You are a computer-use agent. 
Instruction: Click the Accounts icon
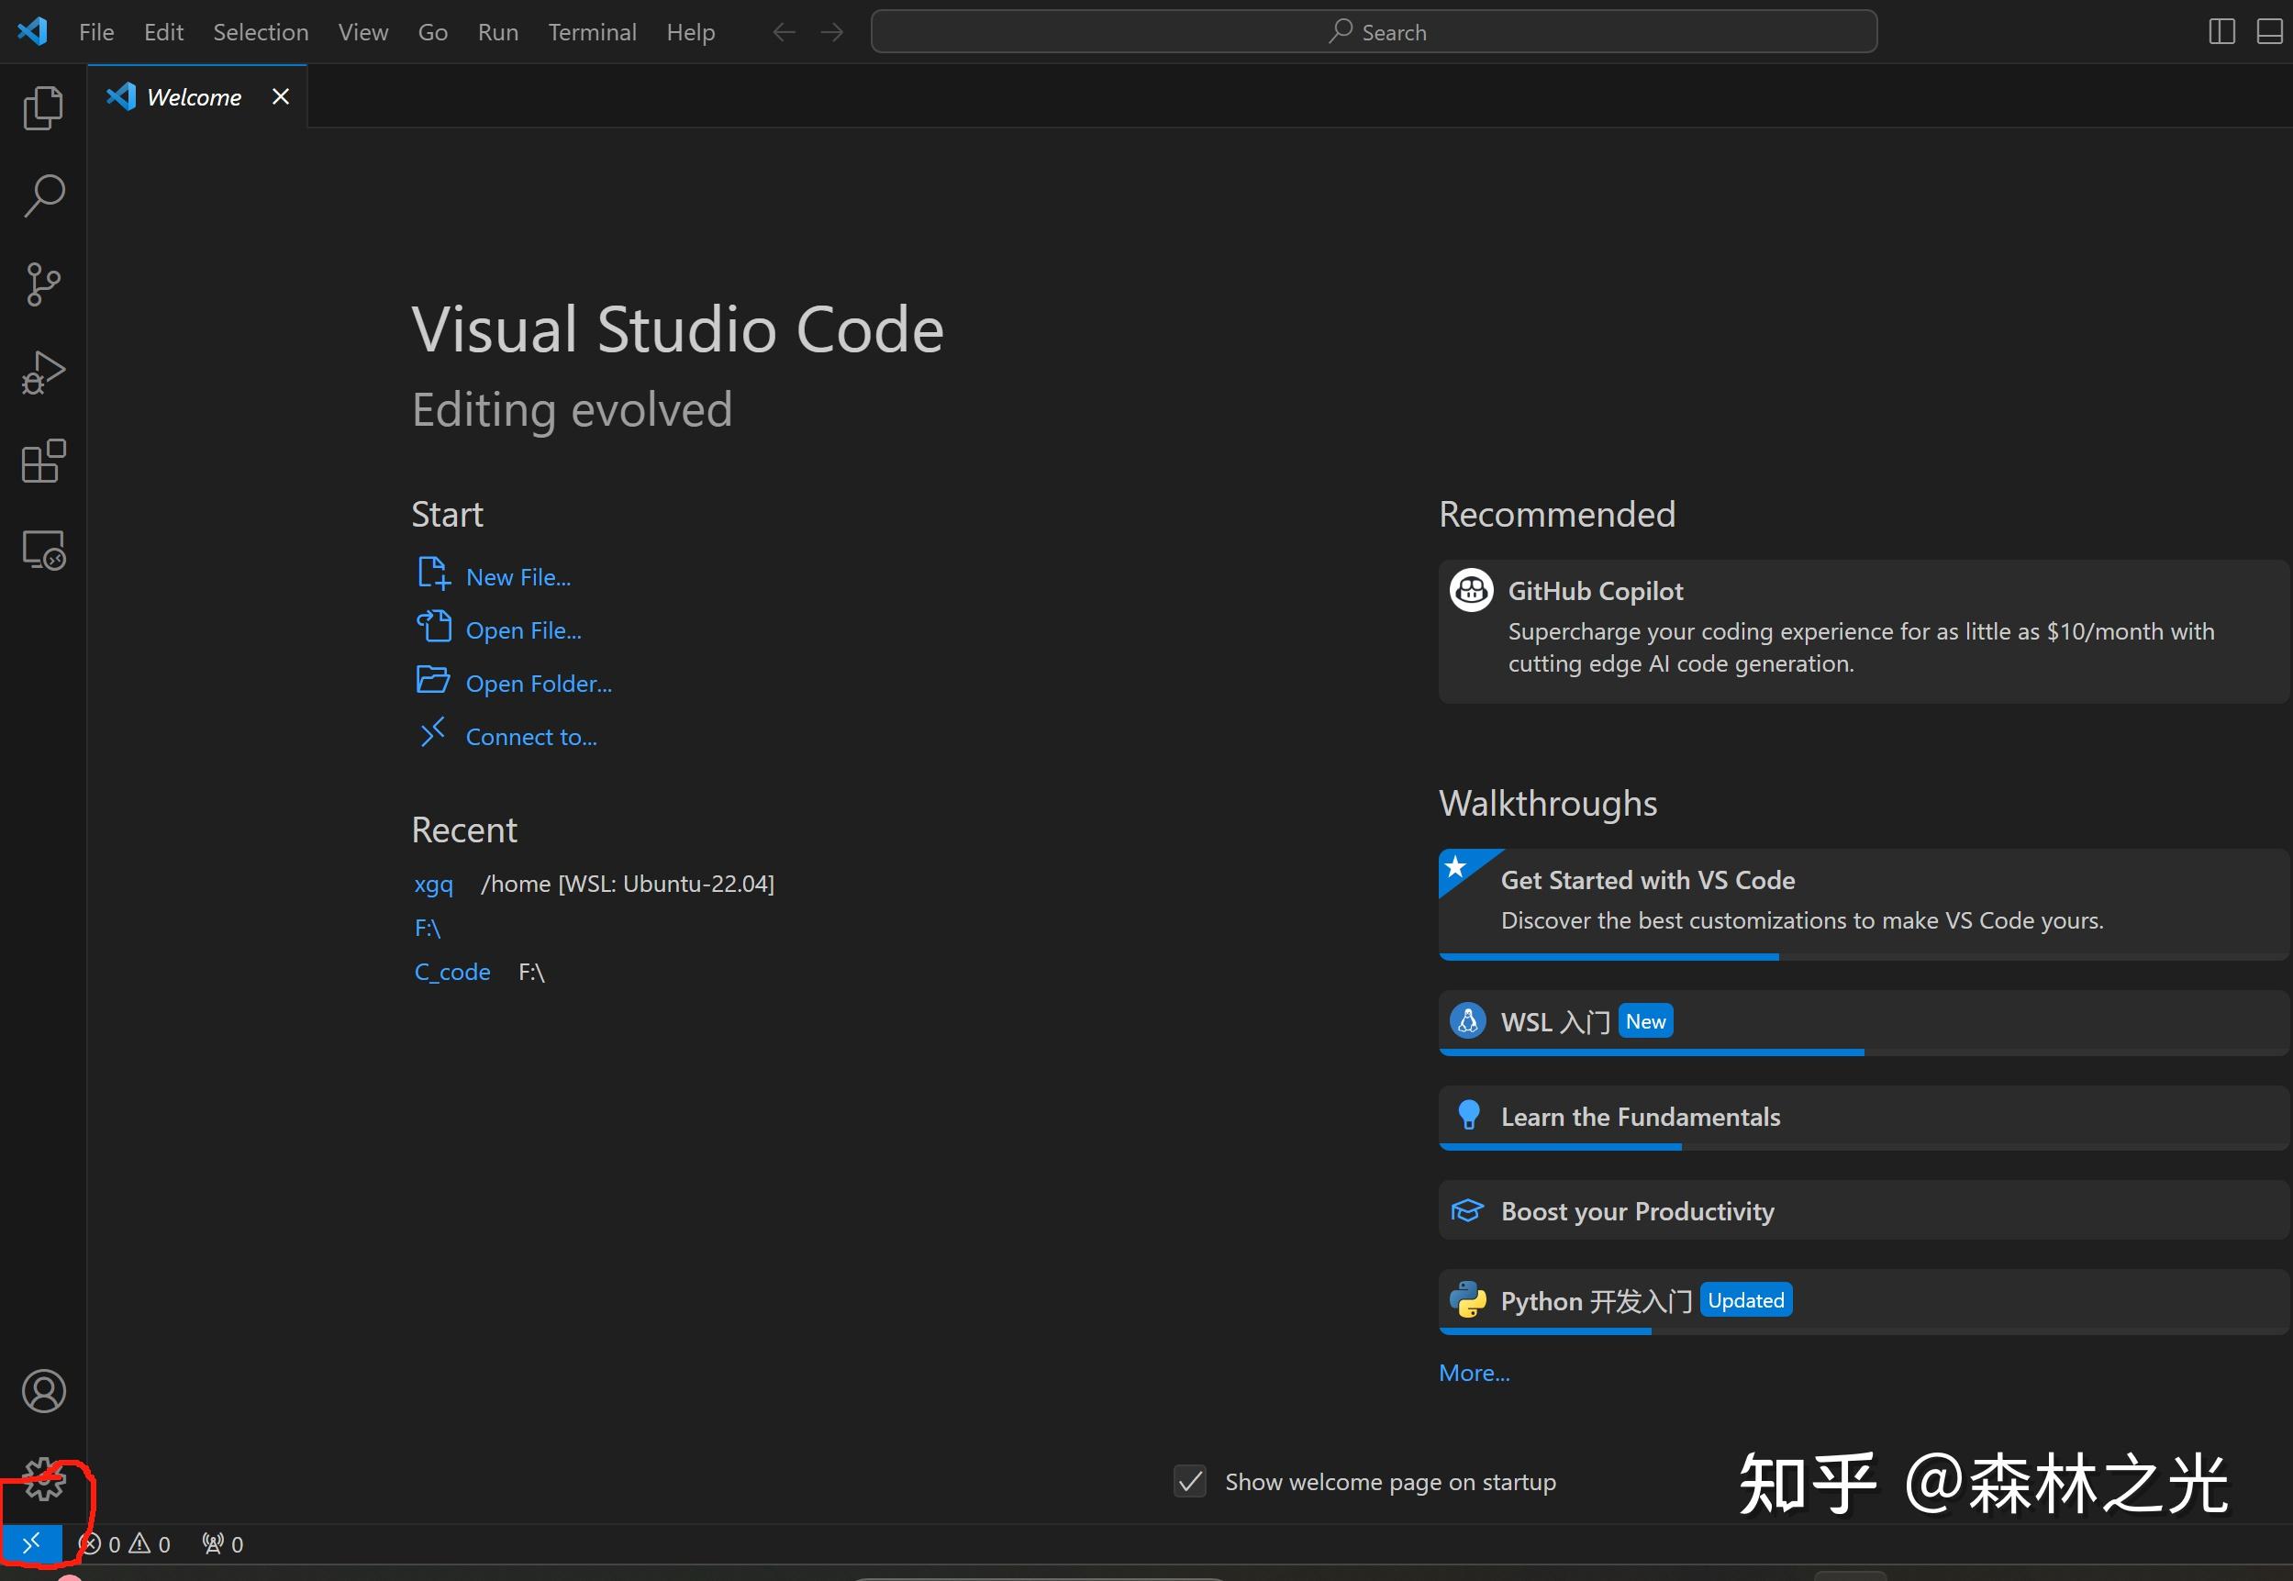click(42, 1391)
